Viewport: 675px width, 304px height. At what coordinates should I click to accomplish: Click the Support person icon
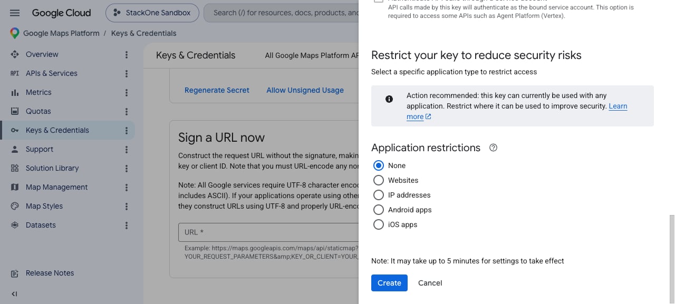pos(15,149)
